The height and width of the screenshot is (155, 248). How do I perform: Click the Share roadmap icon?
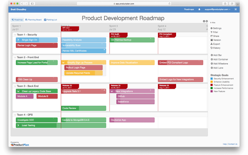pos(211,36)
